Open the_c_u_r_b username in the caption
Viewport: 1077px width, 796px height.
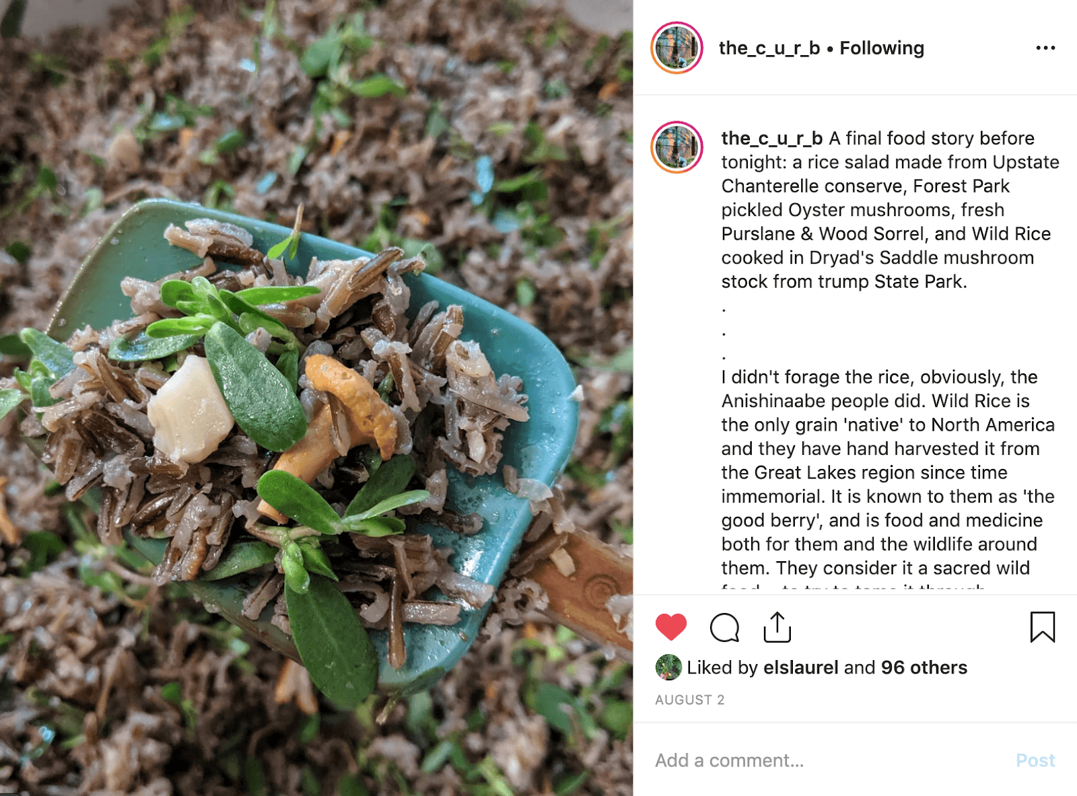(x=771, y=138)
